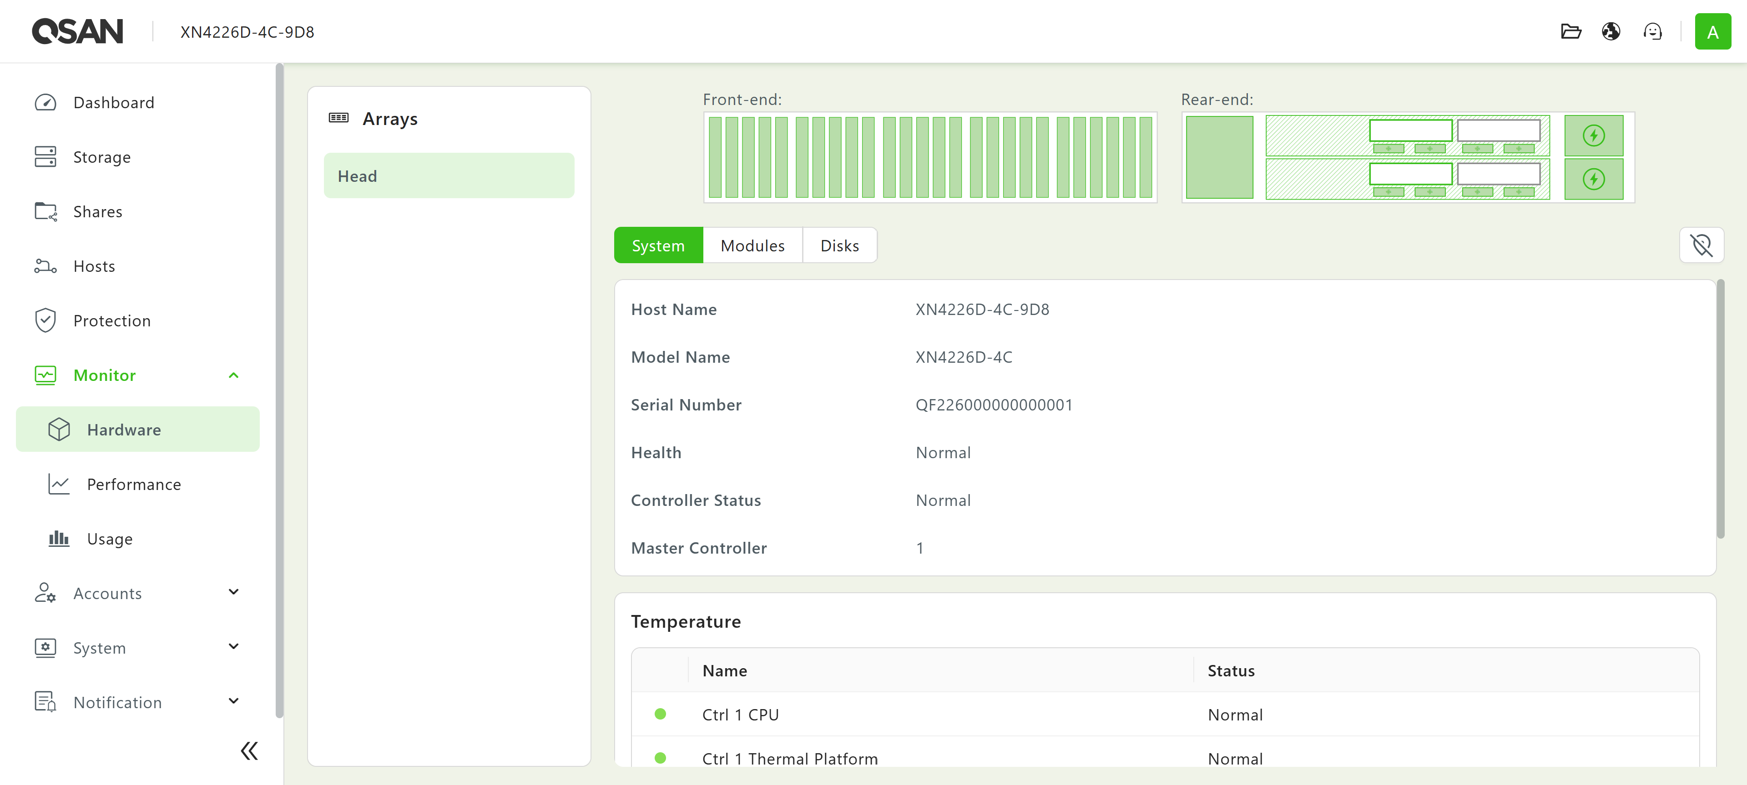Collapse sidebar with double-chevron icon
This screenshot has width=1747, height=785.
click(249, 750)
